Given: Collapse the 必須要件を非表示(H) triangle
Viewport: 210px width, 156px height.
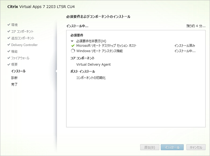Looking at the screenshot, I should pos(72,41).
